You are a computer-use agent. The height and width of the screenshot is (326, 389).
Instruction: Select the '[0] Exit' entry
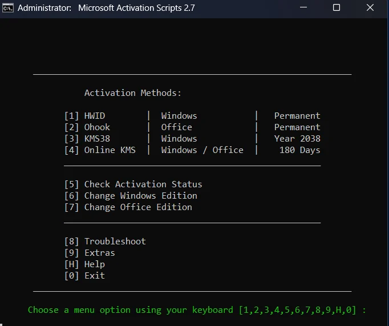(84, 276)
